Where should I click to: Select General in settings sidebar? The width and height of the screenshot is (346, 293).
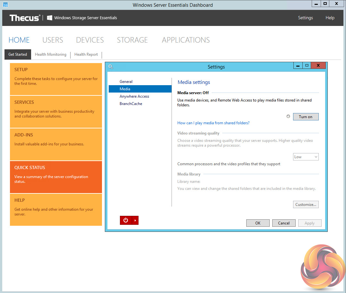point(140,82)
